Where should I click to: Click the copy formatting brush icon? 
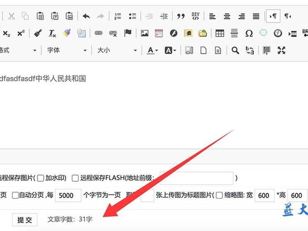coord(38,33)
